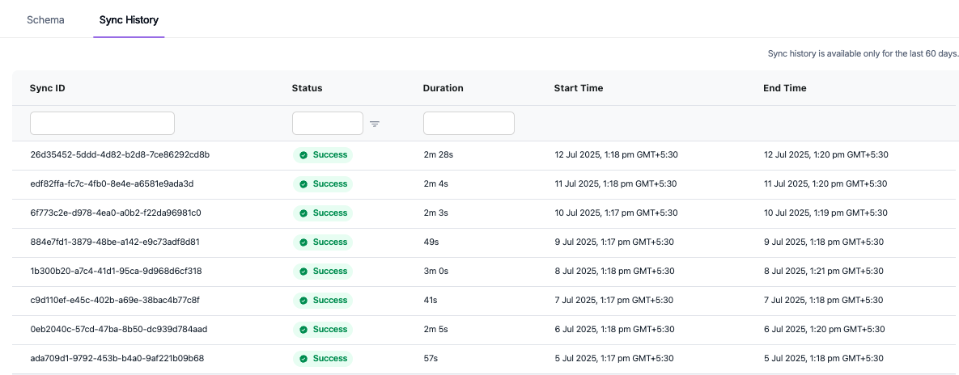Switch to the Schema tab
Image resolution: width=959 pixels, height=375 pixels.
(46, 19)
